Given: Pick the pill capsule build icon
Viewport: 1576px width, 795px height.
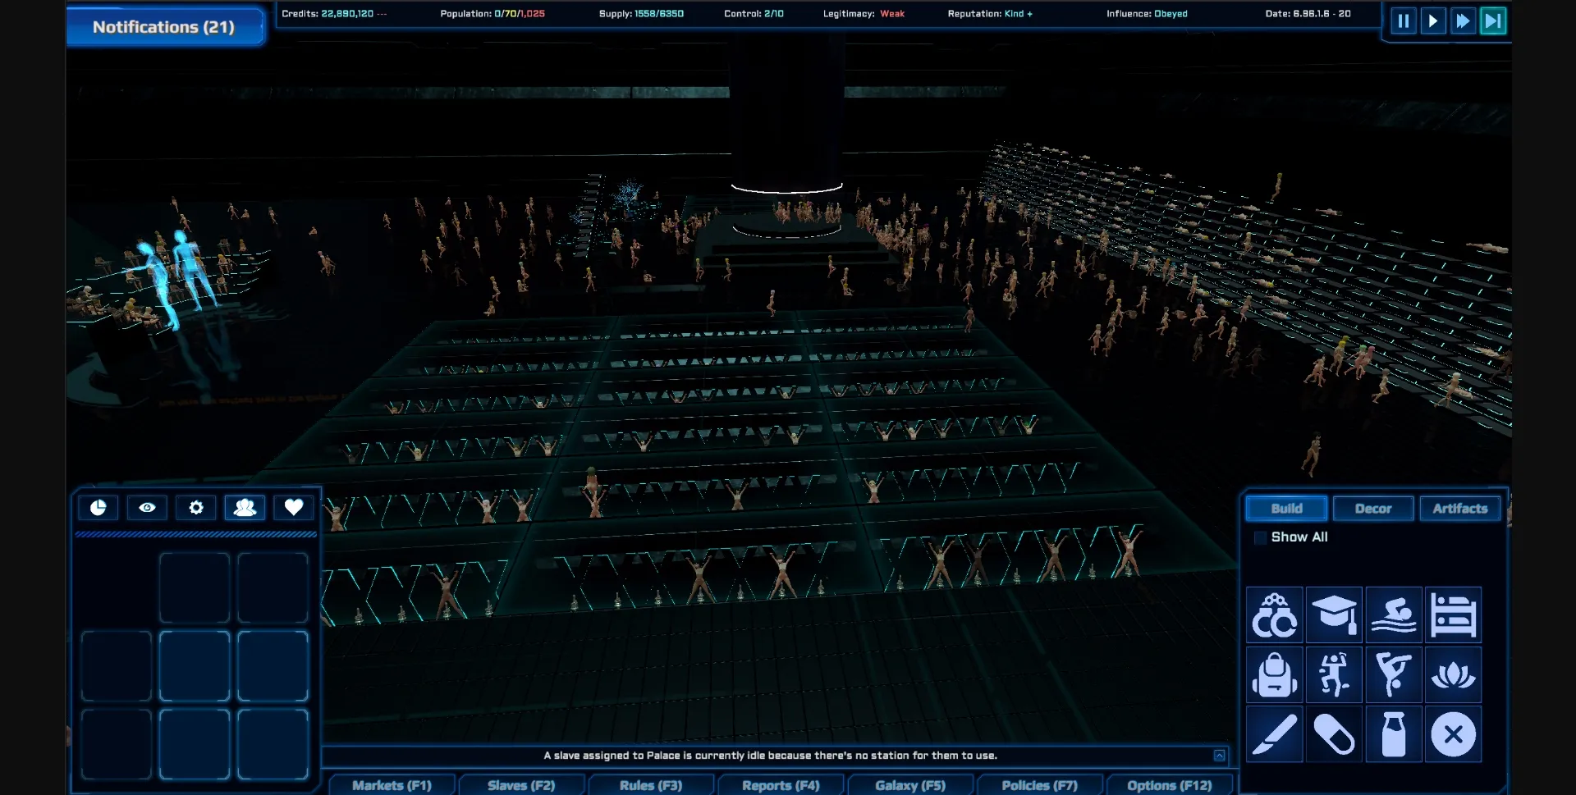Looking at the screenshot, I should (x=1334, y=734).
